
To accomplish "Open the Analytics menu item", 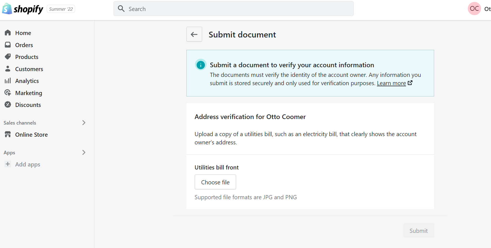I will (x=27, y=81).
